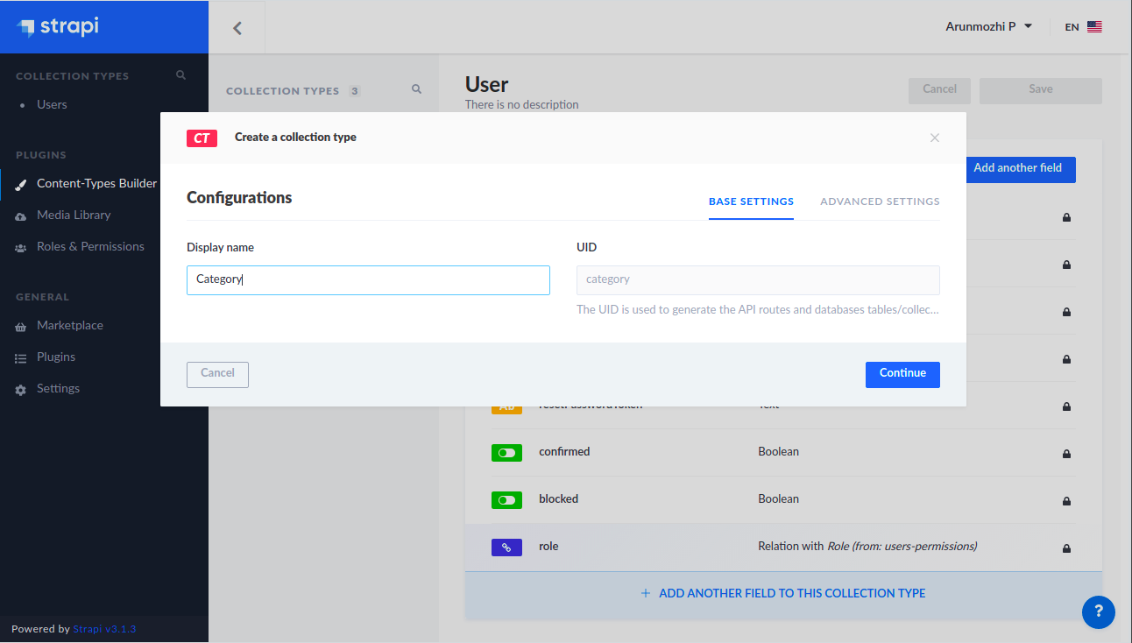Click the Marketplace basket icon
The height and width of the screenshot is (643, 1132).
[x=21, y=326]
